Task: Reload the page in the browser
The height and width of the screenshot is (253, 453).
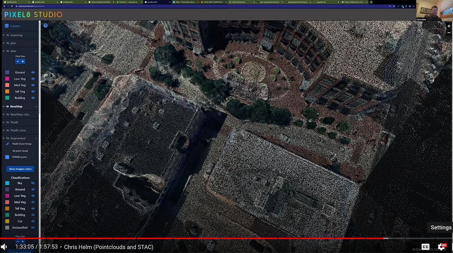Action: (x=12, y=6)
